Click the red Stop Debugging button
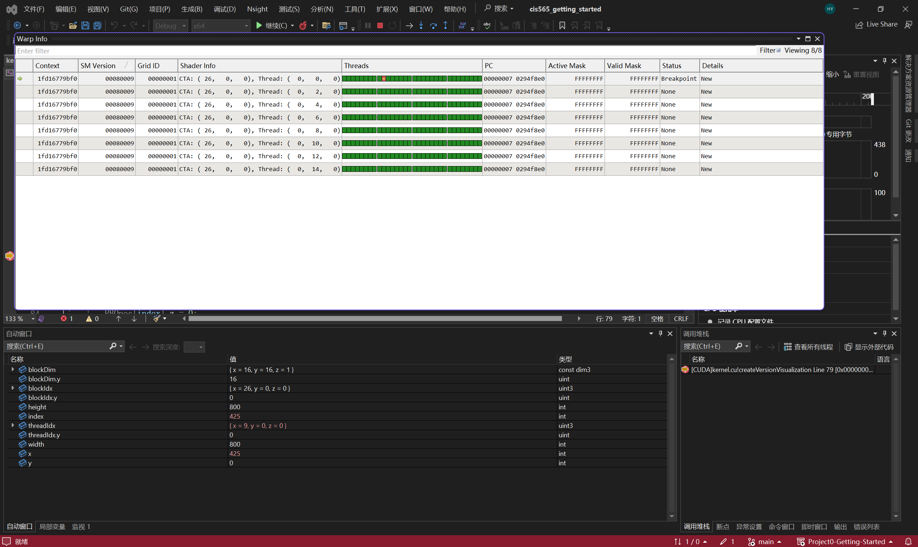The image size is (918, 547). click(x=380, y=25)
